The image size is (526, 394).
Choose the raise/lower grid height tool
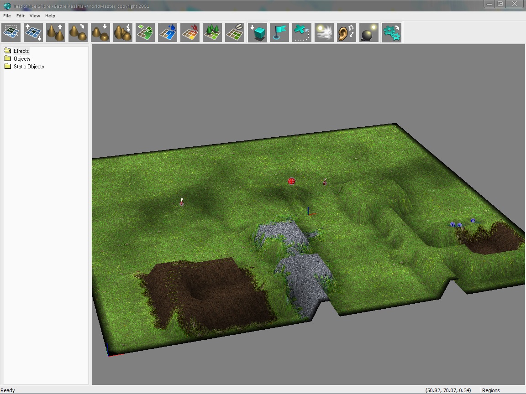click(x=33, y=32)
